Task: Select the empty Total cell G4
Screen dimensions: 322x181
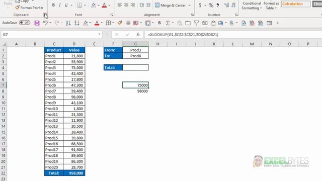Action: pyautogui.click(x=135, y=67)
